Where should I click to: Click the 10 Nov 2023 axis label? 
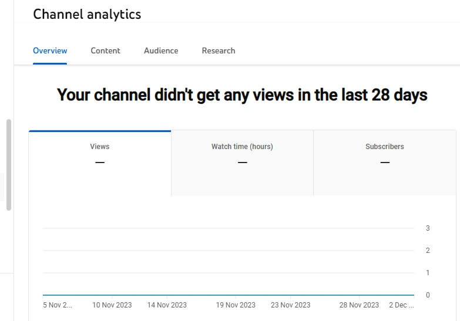tap(112, 305)
